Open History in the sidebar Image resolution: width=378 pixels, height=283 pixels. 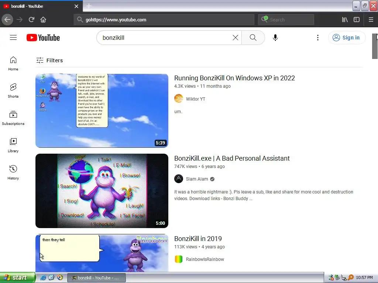13,172
